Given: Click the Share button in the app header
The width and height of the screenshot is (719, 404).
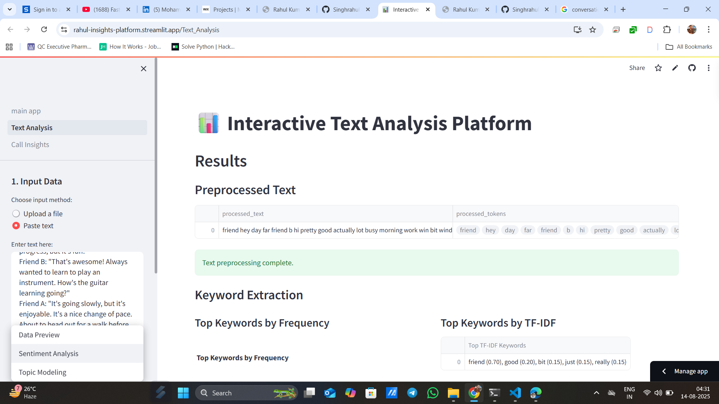Looking at the screenshot, I should (637, 68).
